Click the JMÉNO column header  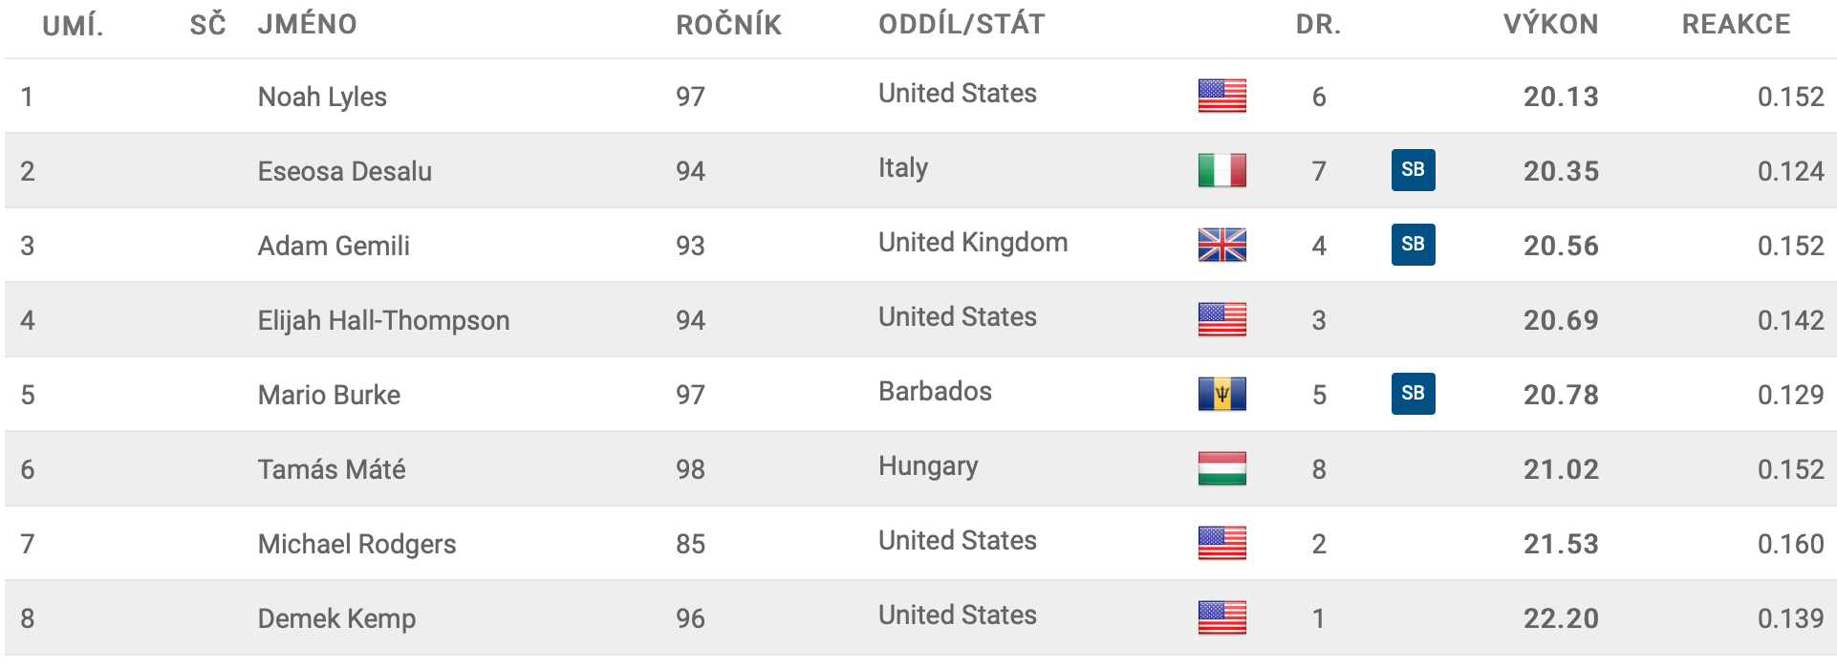click(307, 25)
